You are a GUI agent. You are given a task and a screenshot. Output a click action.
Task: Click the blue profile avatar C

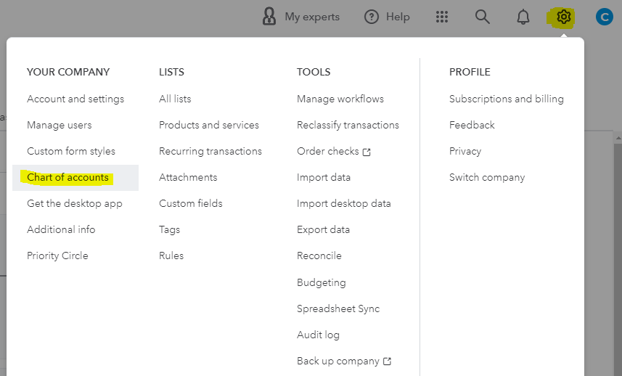[604, 17]
